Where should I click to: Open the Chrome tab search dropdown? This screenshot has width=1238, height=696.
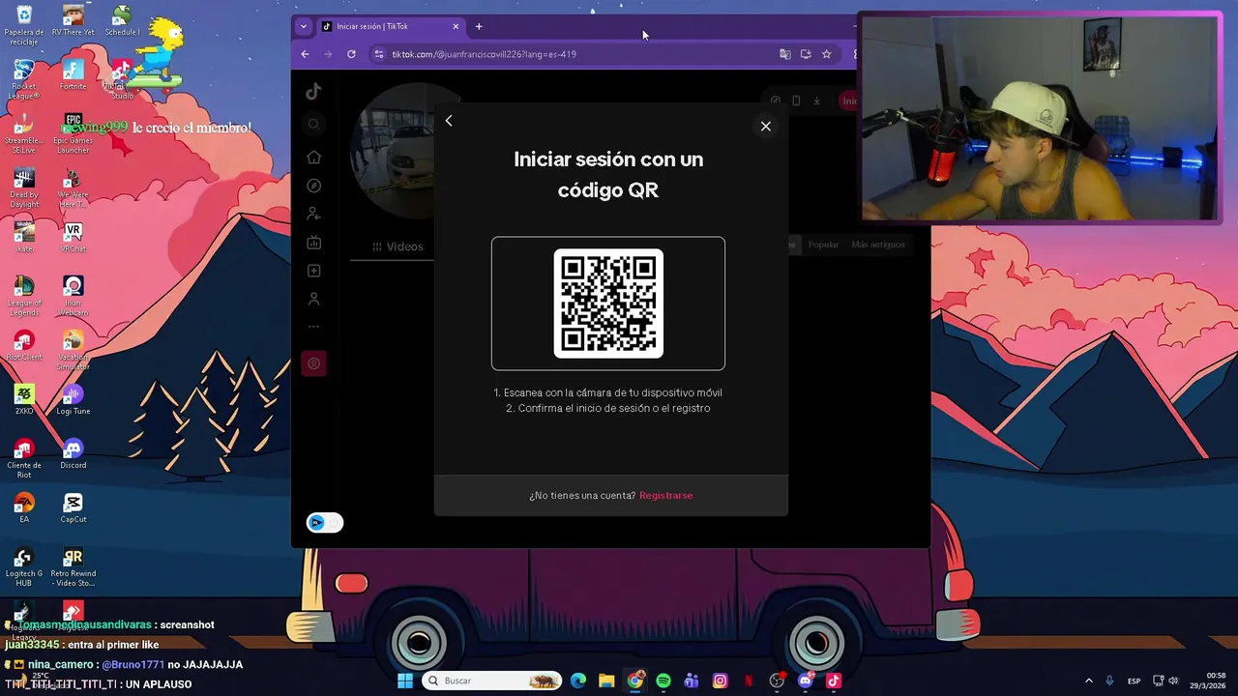tap(304, 27)
